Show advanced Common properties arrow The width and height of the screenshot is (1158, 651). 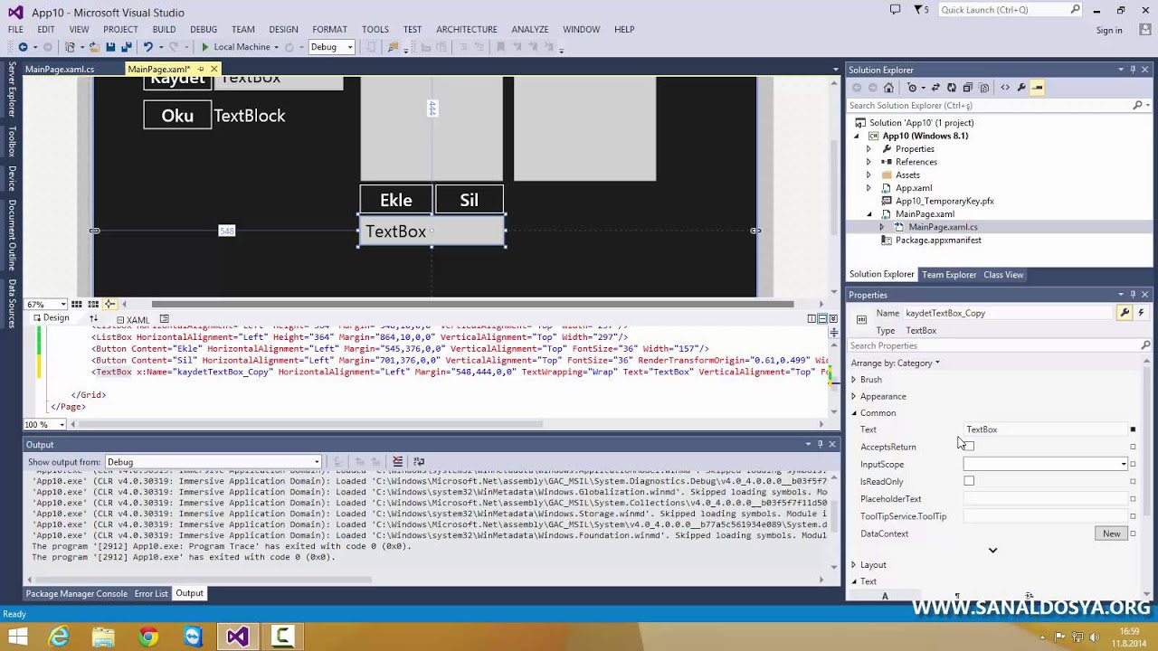click(992, 550)
